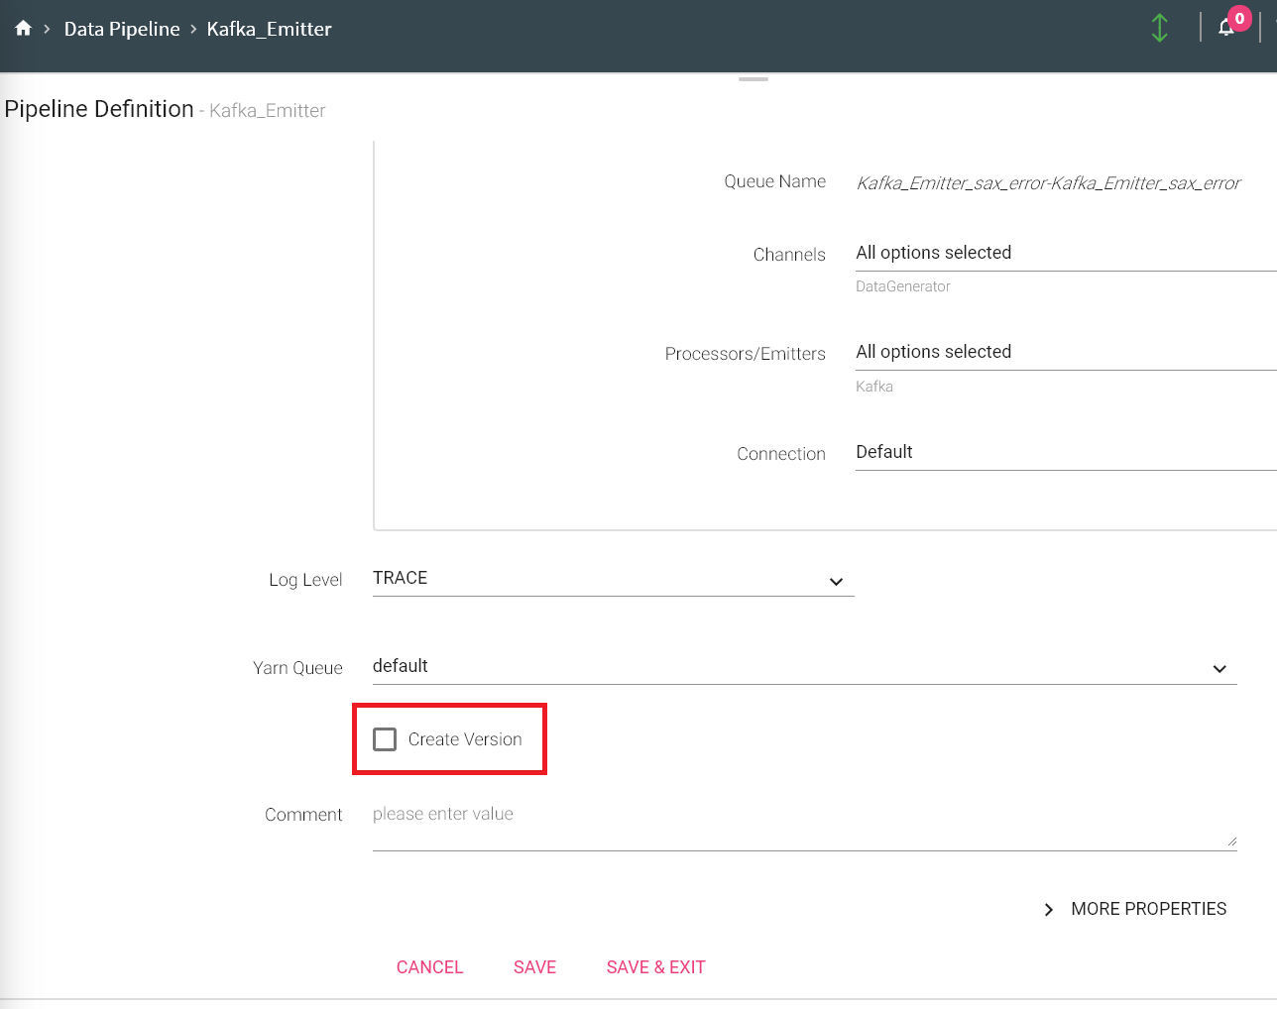This screenshot has height=1009, width=1277.
Task: Toggle the Create Version checkbox
Action: pos(385,739)
